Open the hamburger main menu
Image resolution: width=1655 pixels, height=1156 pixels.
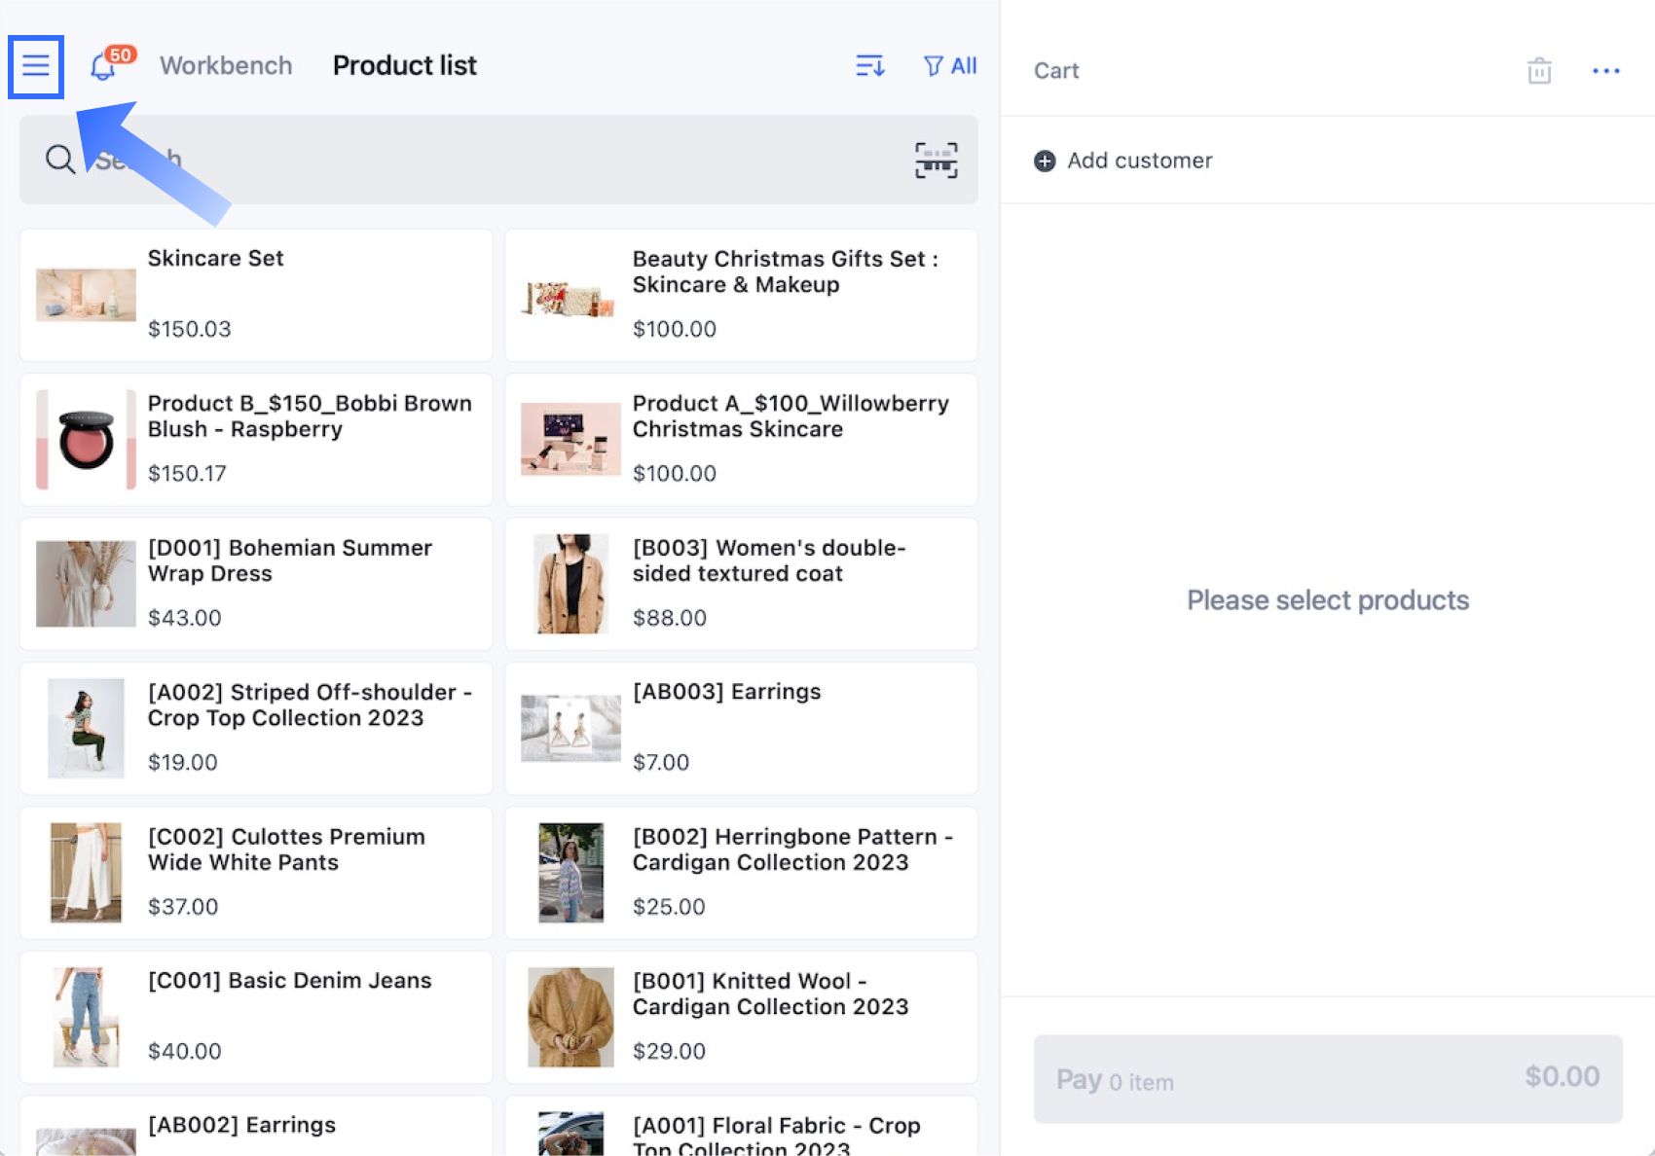click(x=36, y=66)
